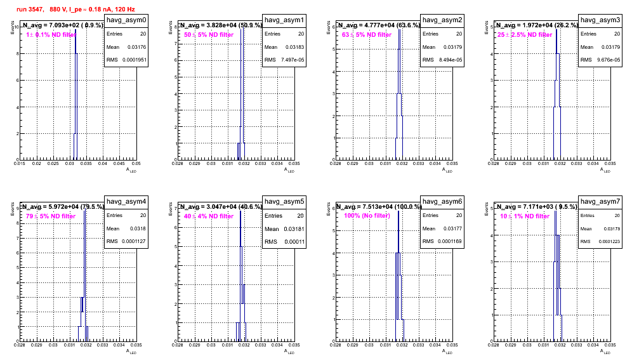The width and height of the screenshot is (632, 363).
Task: Select the havg_asym4 stats box title
Action: (x=126, y=202)
